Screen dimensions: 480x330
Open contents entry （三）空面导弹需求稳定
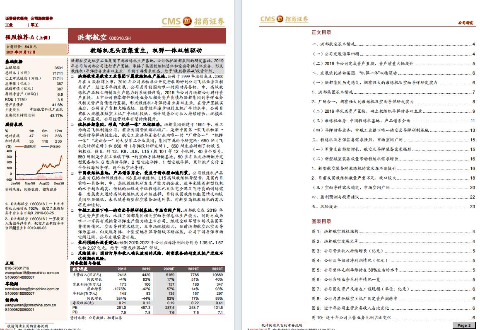393,187
